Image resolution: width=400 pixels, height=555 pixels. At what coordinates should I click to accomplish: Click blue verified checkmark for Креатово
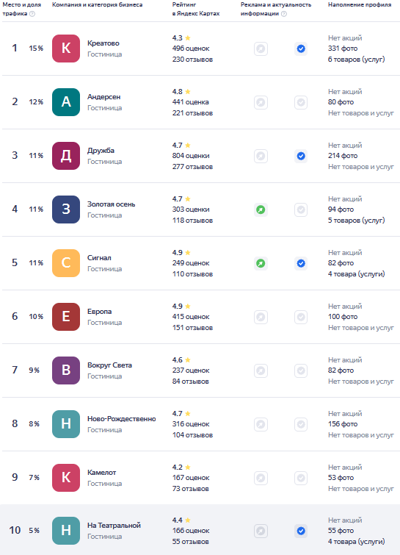pos(301,49)
